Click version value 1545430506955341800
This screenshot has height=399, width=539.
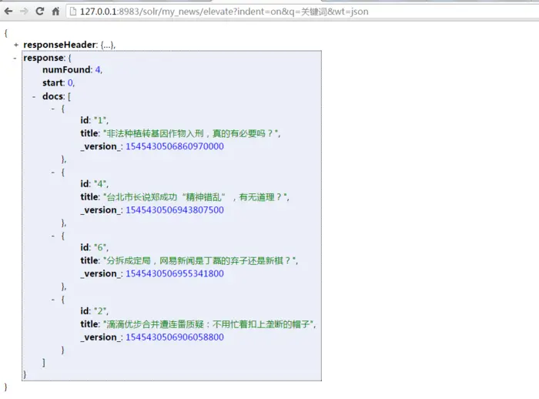(x=175, y=273)
